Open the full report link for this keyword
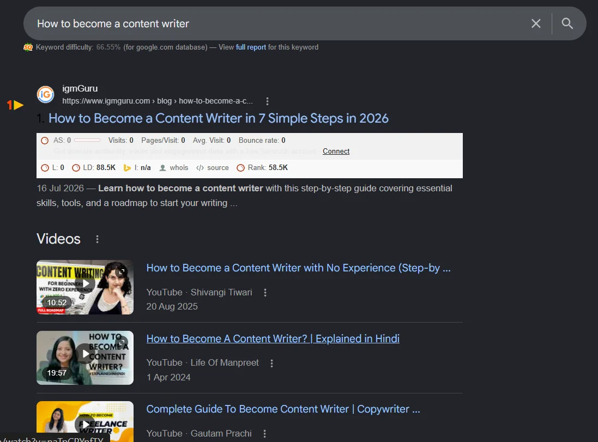The image size is (598, 442). [251, 47]
